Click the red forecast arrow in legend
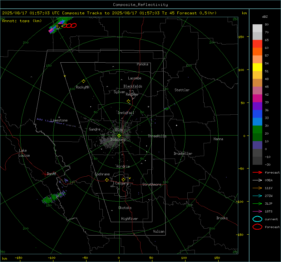The height and width of the screenshot is (262, 281). (257, 172)
